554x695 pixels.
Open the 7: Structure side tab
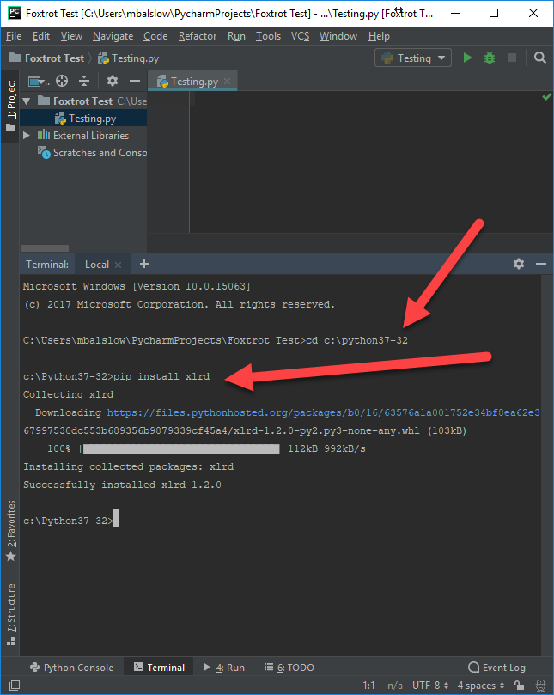coord(11,614)
